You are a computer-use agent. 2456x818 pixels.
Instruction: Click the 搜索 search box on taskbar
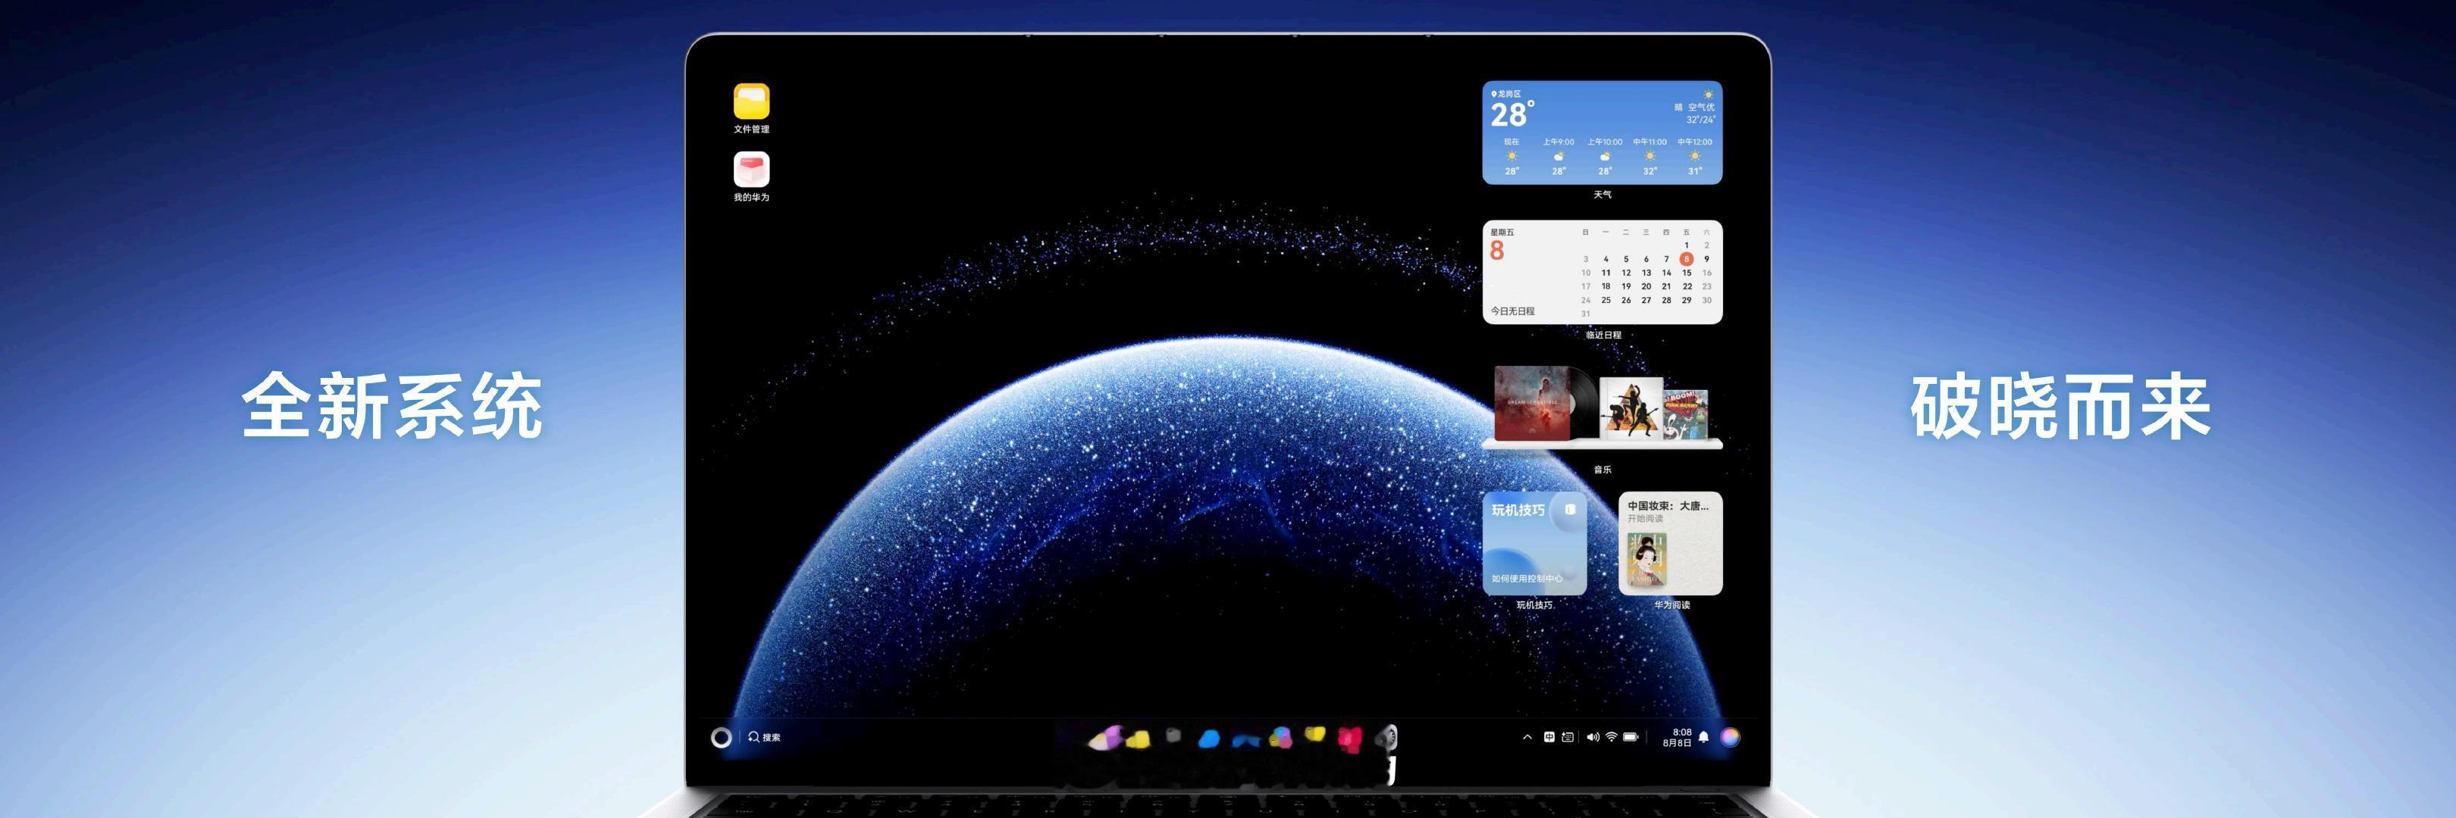click(765, 737)
